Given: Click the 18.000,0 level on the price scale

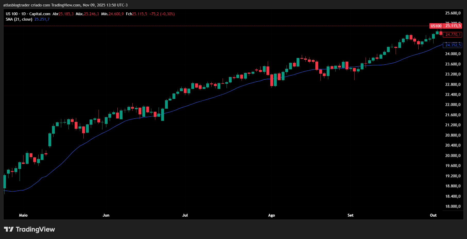Looking at the screenshot, I should tap(453, 206).
